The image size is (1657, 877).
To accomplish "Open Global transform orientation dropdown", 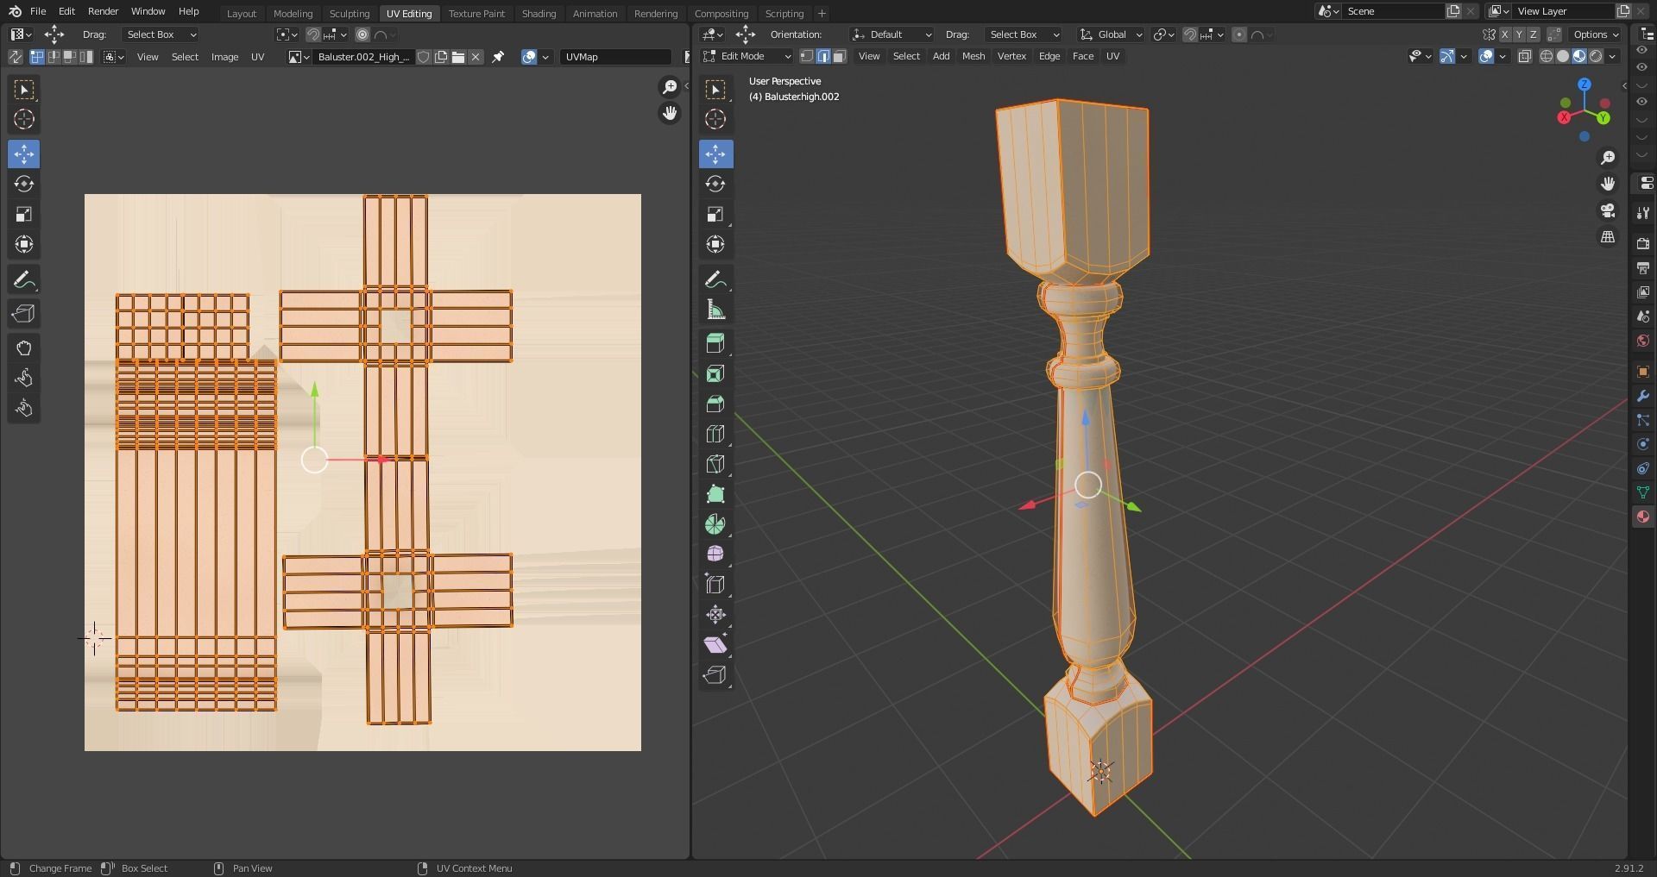I will (1112, 34).
